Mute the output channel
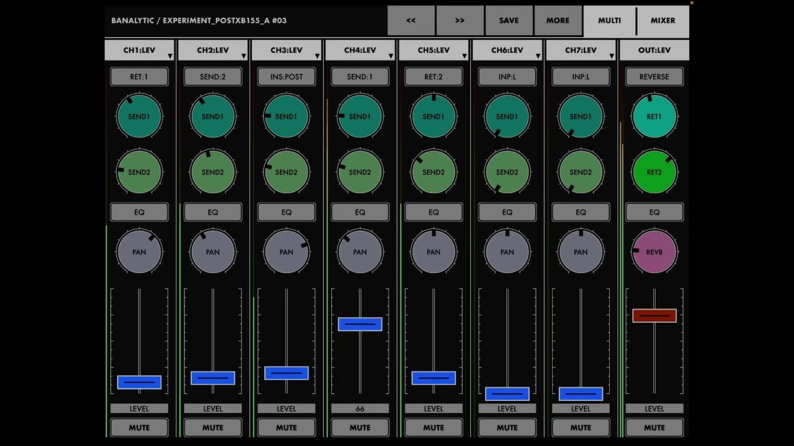The width and height of the screenshot is (794, 446). pyautogui.click(x=654, y=427)
